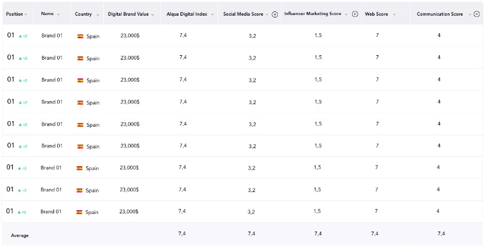Expand the Communication Score plus icon
This screenshot has height=246, width=484.
point(476,14)
